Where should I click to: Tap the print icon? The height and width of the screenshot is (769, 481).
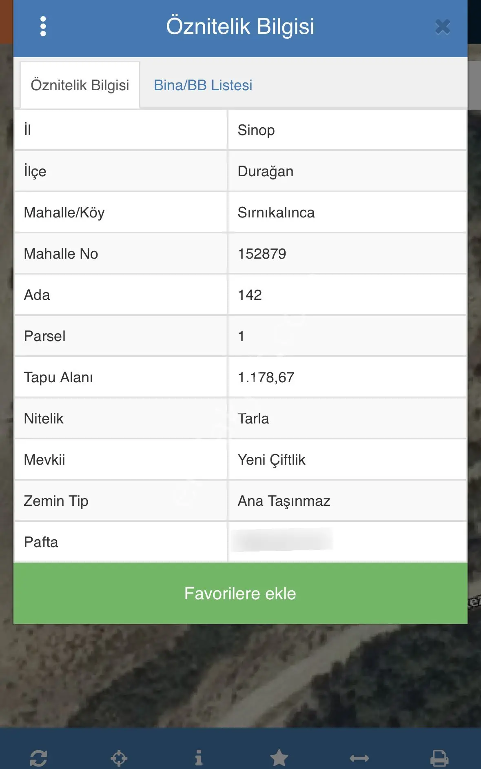(x=439, y=758)
